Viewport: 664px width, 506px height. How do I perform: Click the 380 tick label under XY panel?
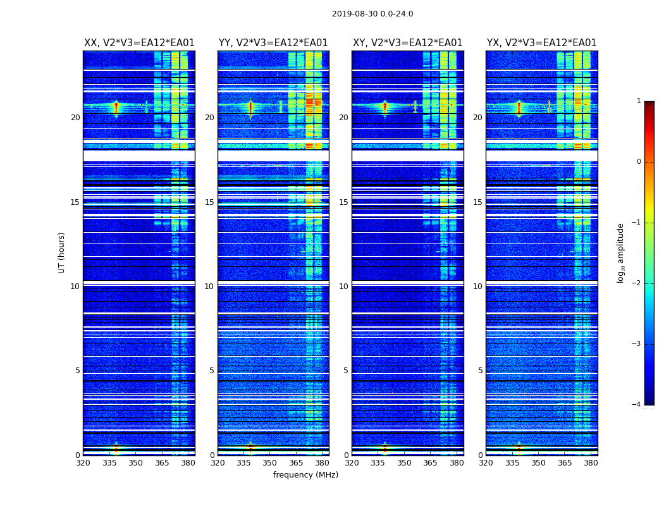(x=457, y=463)
